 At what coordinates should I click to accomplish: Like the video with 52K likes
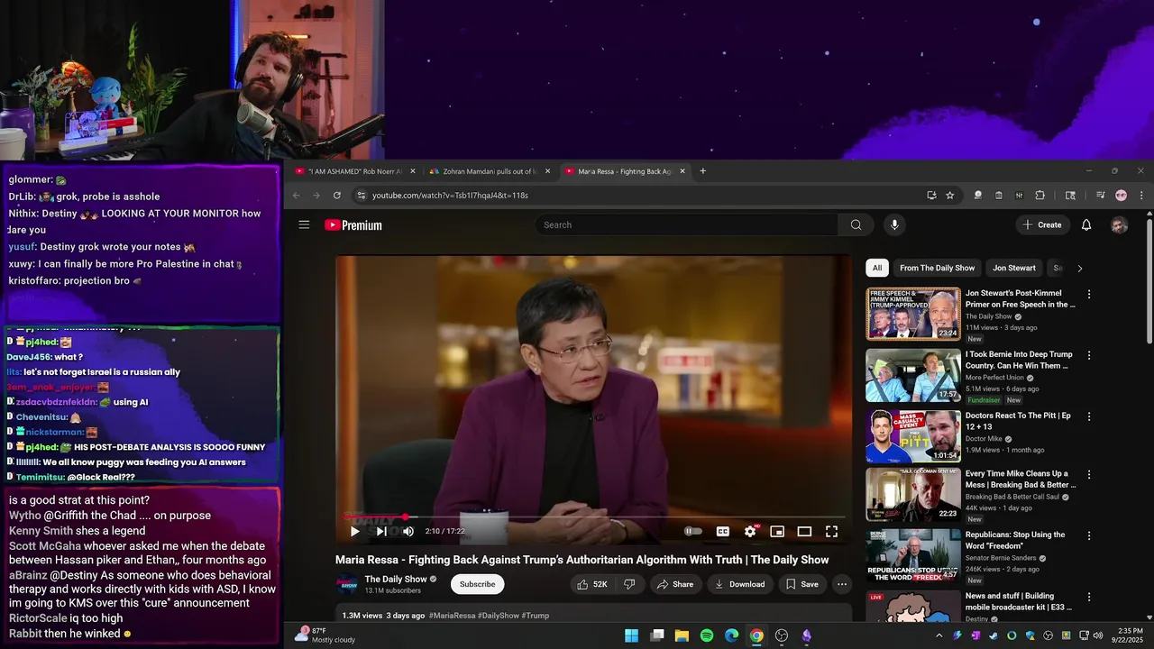[591, 584]
